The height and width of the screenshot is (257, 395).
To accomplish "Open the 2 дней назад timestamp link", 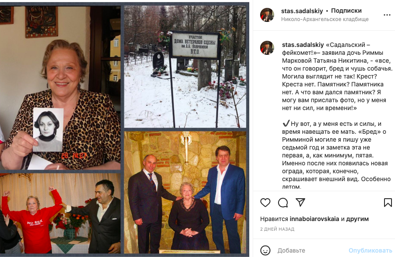I will click(x=277, y=229).
